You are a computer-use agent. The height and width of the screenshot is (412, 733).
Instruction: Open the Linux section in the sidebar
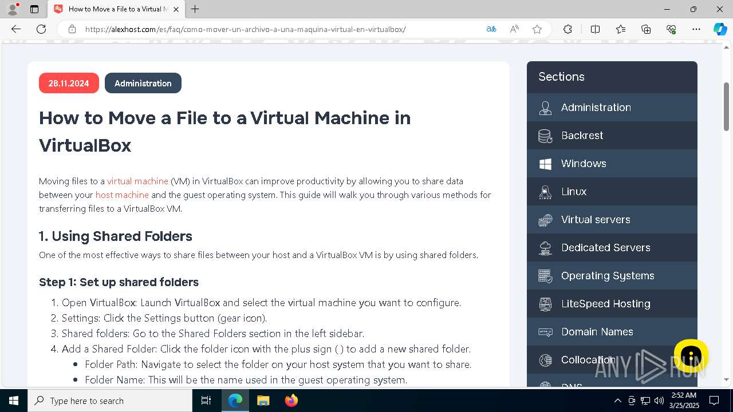click(612, 191)
